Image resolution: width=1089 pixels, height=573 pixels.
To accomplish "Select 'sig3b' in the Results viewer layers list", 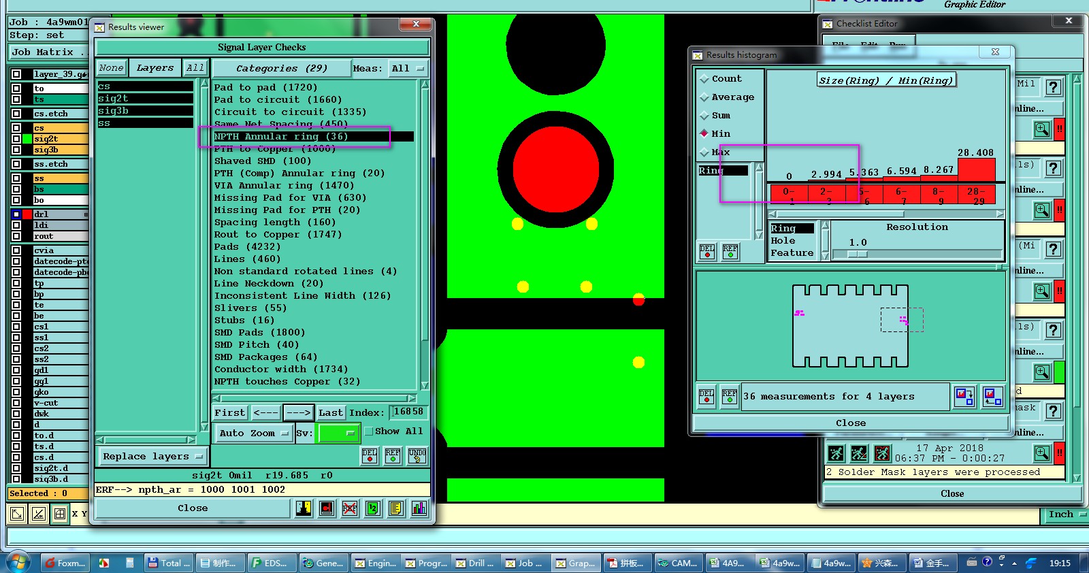I will coord(145,111).
